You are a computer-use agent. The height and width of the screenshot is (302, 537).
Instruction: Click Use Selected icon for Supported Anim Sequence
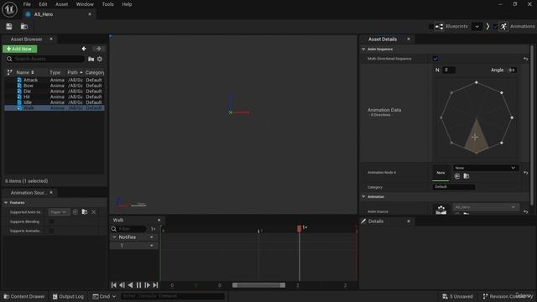[x=76, y=212]
